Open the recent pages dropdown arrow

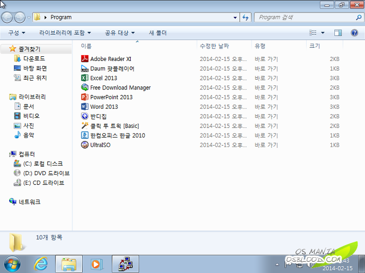(x=29, y=18)
